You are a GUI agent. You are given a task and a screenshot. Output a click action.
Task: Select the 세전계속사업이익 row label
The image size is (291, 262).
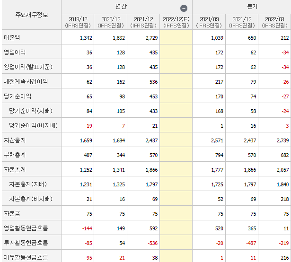point(26,82)
